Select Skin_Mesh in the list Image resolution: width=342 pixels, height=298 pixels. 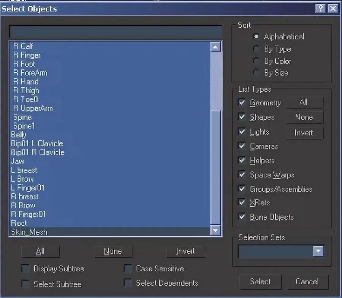click(x=110, y=232)
